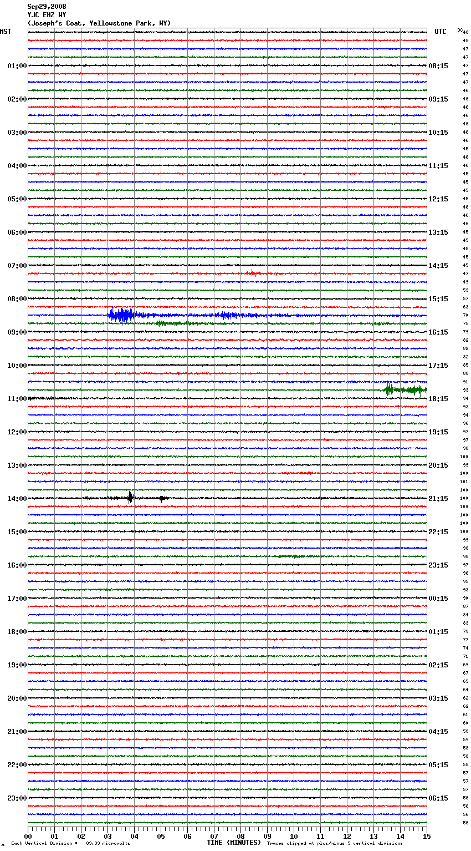Click the 21:15 UTC time label
Screen dimensions: 471x851
(x=438, y=499)
